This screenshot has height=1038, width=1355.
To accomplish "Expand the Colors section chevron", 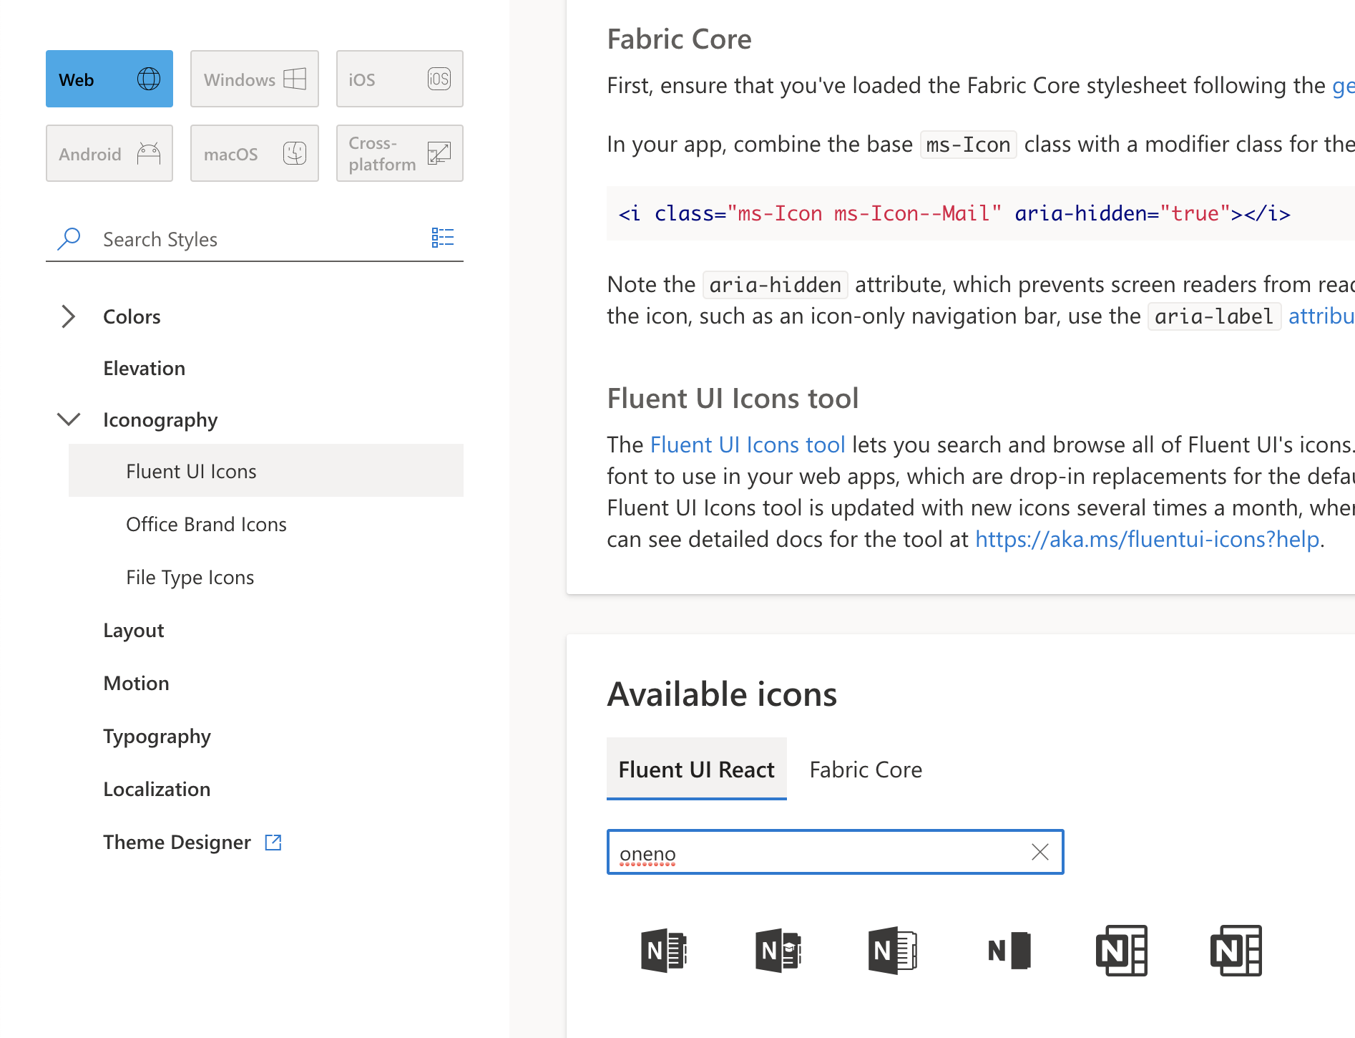I will 68,316.
